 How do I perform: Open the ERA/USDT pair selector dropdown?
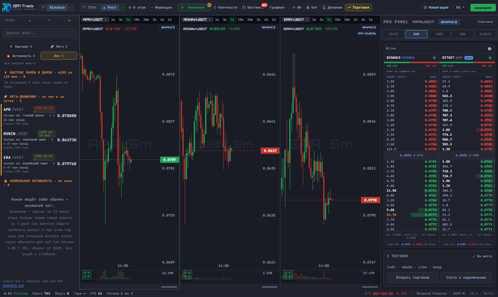pos(296,20)
